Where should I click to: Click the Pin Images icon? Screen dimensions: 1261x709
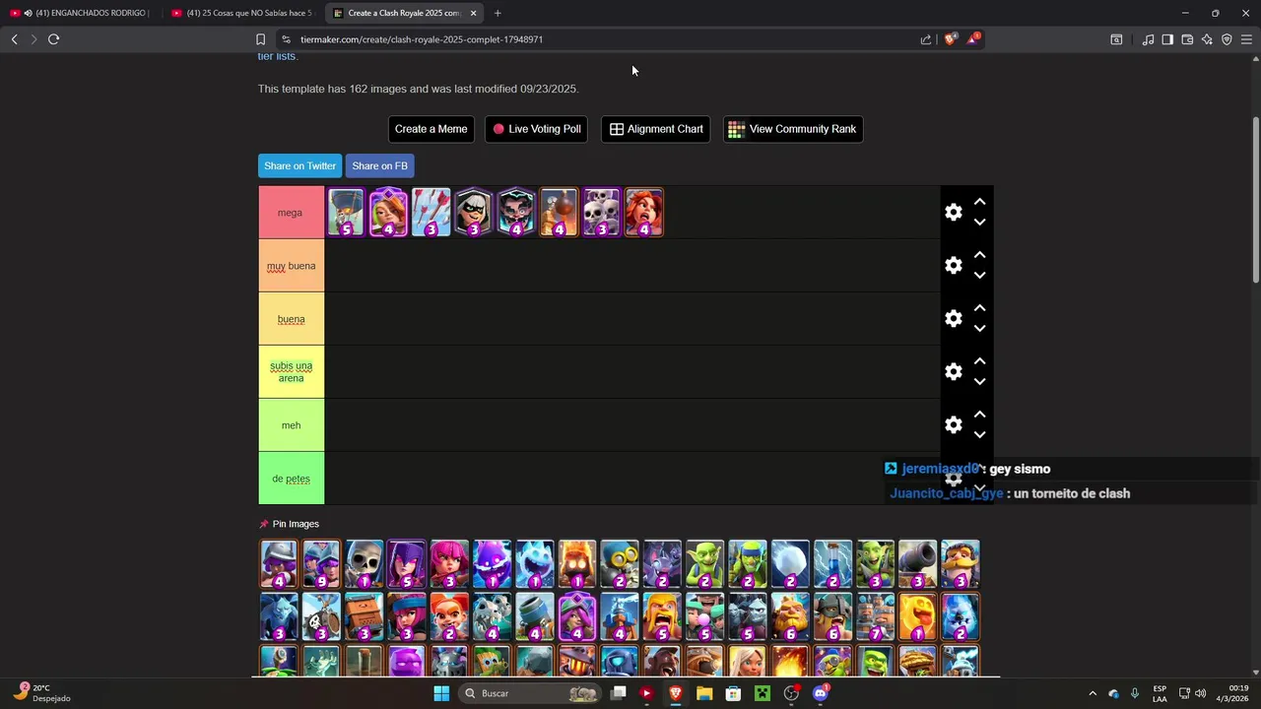(x=264, y=524)
